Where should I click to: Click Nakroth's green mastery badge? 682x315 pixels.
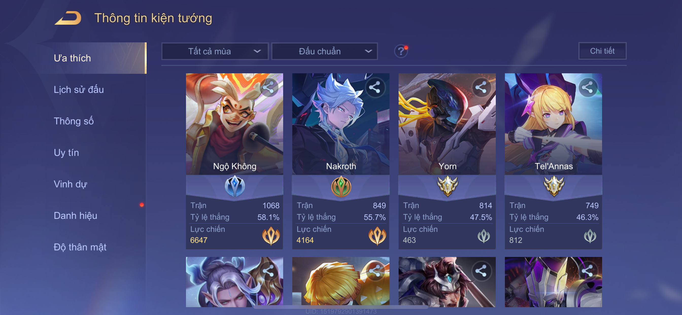tap(341, 186)
